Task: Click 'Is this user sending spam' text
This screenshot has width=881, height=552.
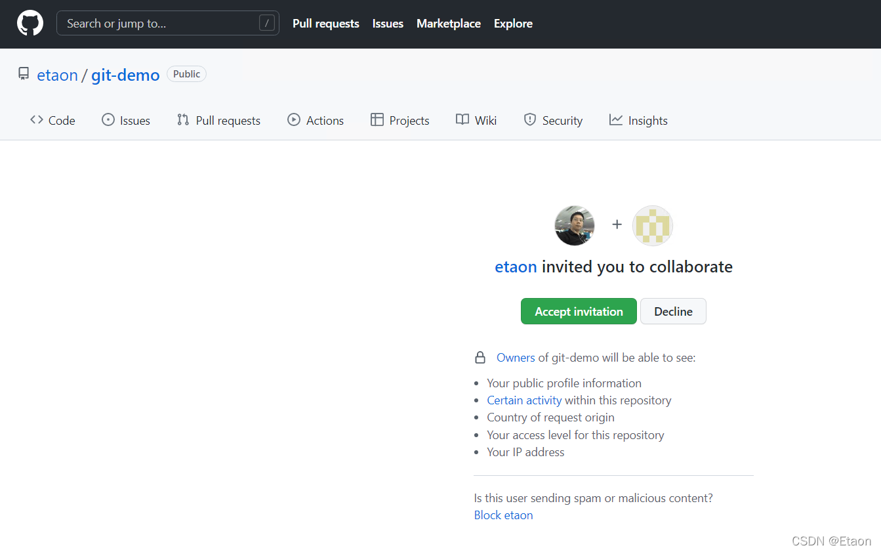Action: point(593,498)
